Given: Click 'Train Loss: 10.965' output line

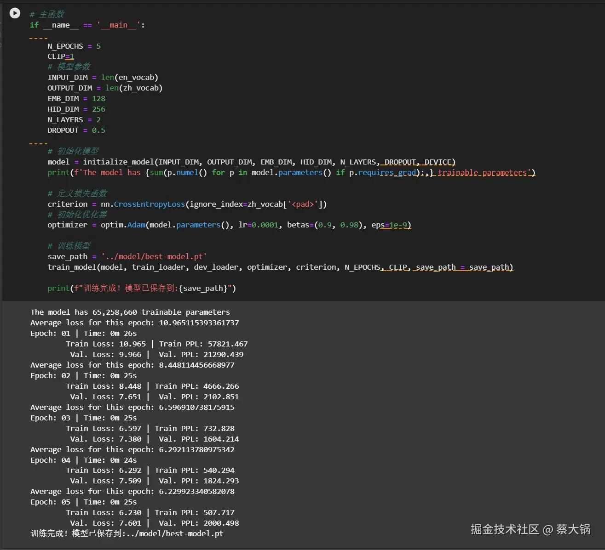Looking at the screenshot, I should [157, 344].
